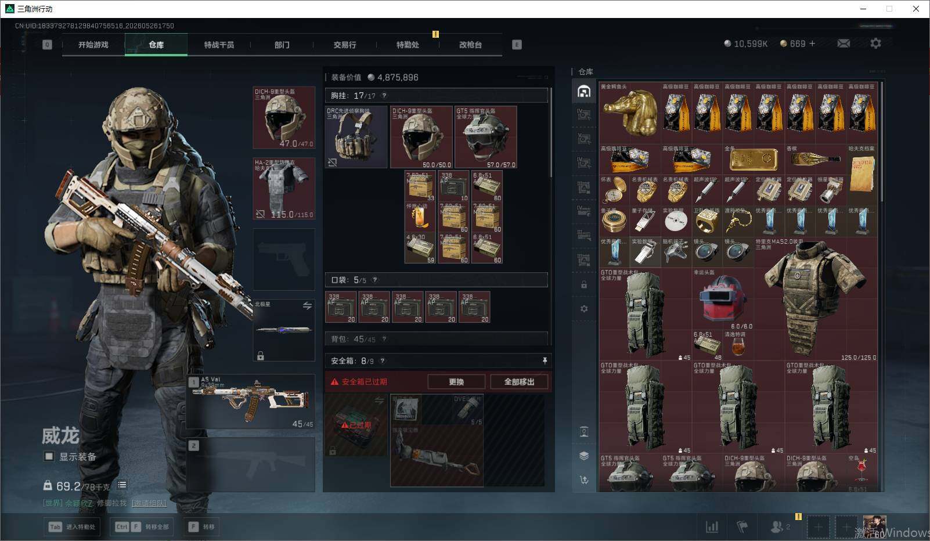The height and width of the screenshot is (541, 930).
Task: Click the plus to add 669 currency
Action: 812,44
